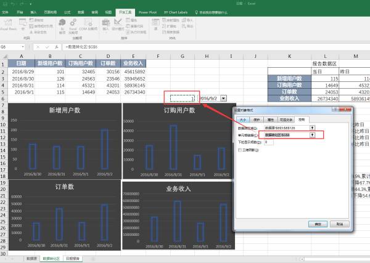370x263 pixels.
Task: Switch to the Data (数据) ribbon tab
Action: [81, 12]
